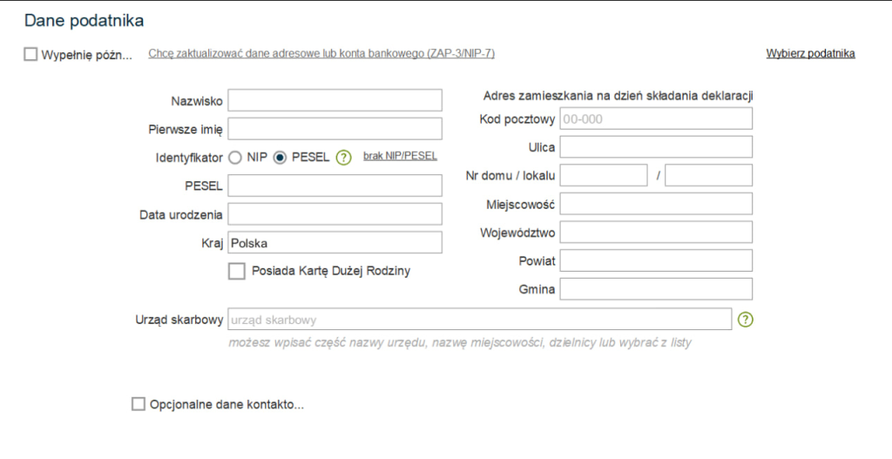Click the help icon beside Urząd skarbowy field
The width and height of the screenshot is (892, 459).
(x=745, y=320)
